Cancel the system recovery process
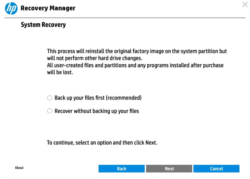The height and width of the screenshot is (179, 250). [x=217, y=168]
